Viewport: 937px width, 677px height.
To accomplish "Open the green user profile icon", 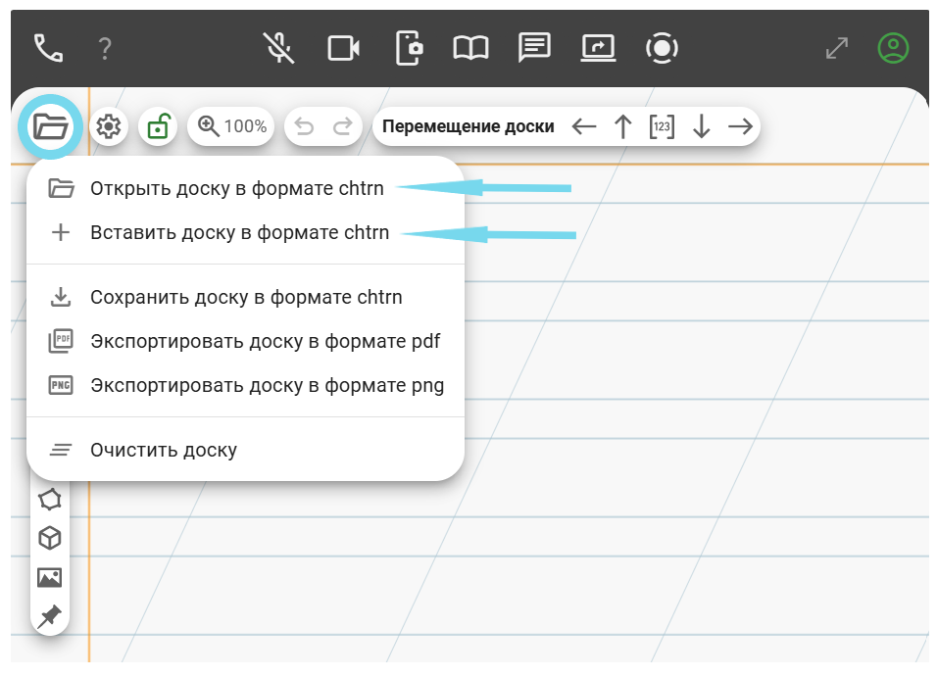I will (893, 47).
